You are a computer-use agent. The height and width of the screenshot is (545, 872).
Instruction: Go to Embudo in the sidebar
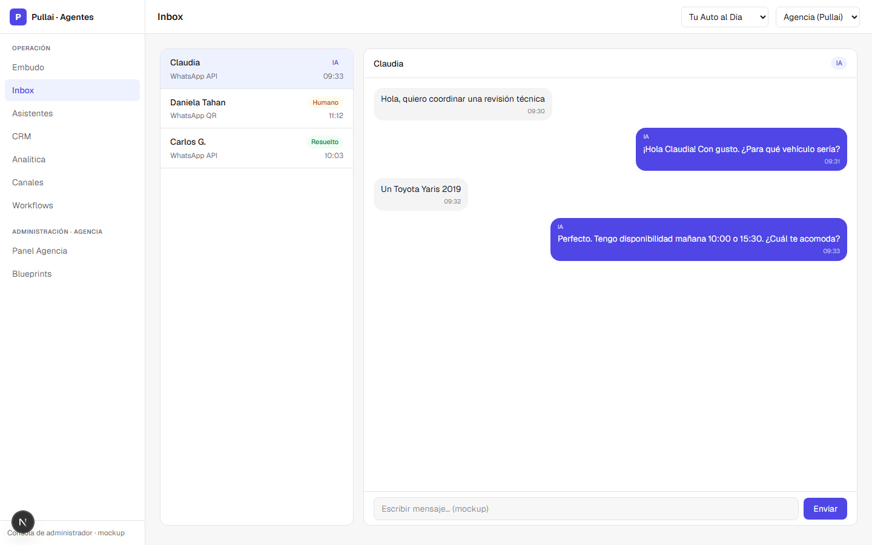coord(72,67)
